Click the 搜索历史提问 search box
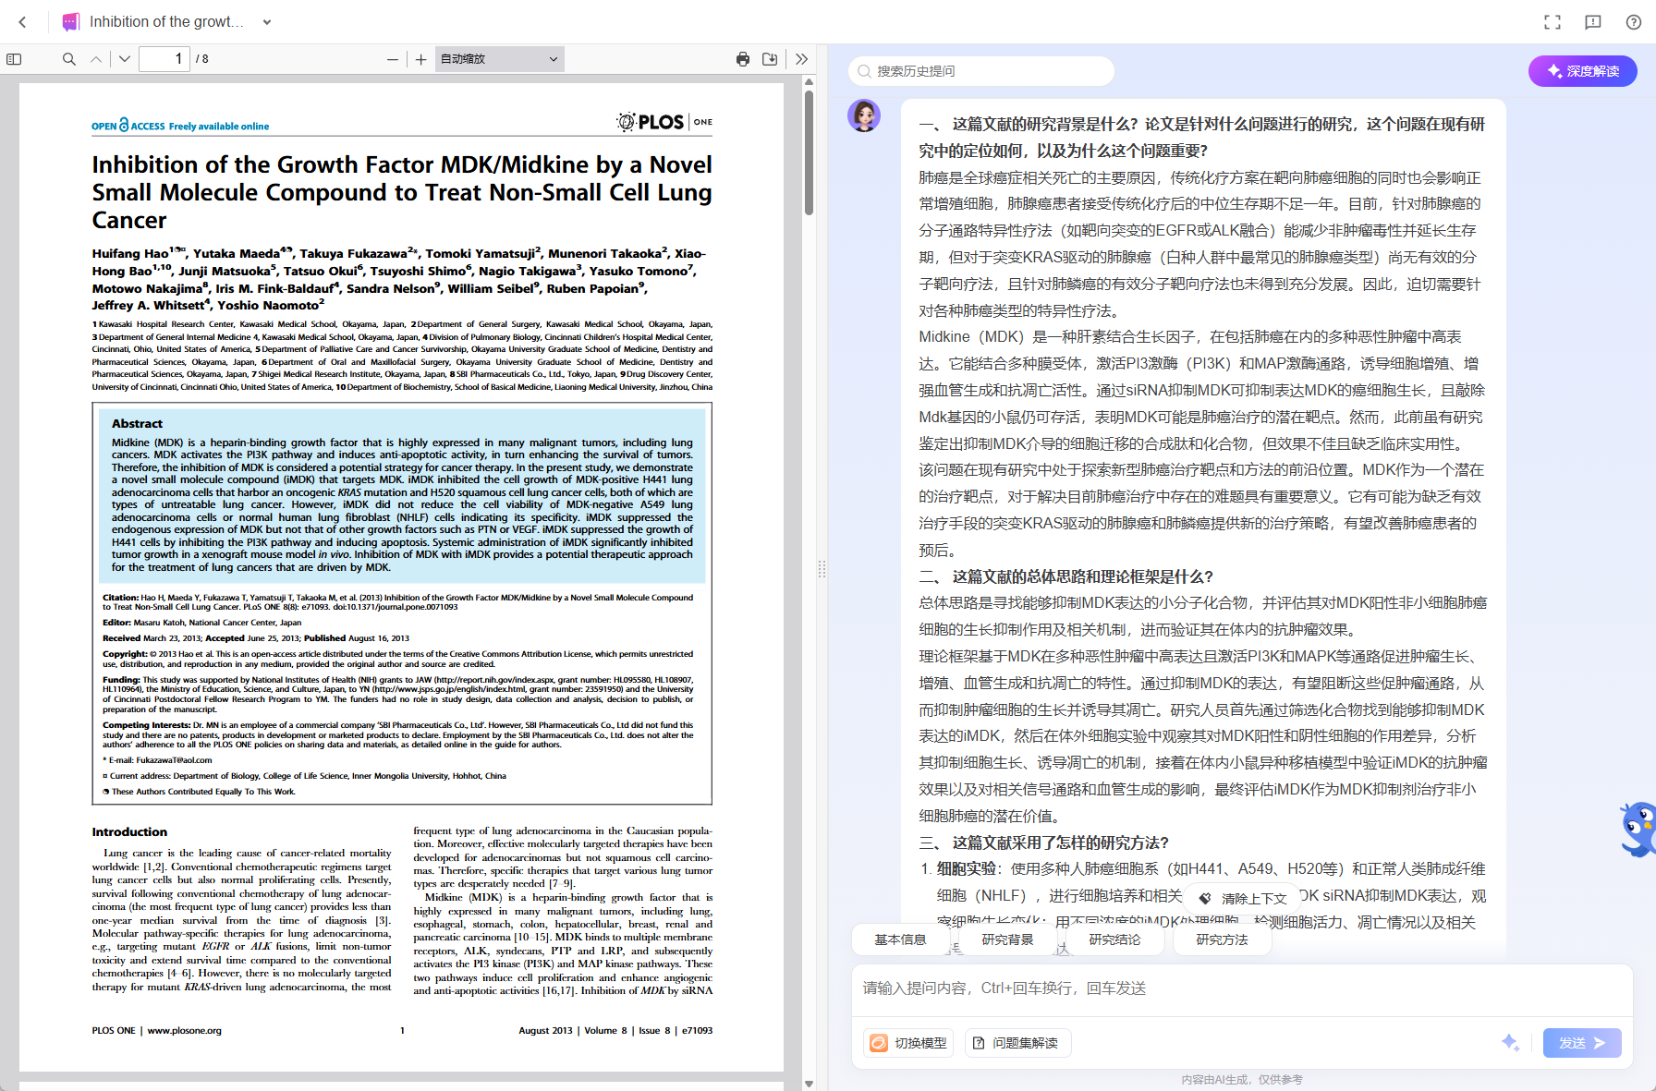Image resolution: width=1656 pixels, height=1091 pixels. pyautogui.click(x=981, y=71)
